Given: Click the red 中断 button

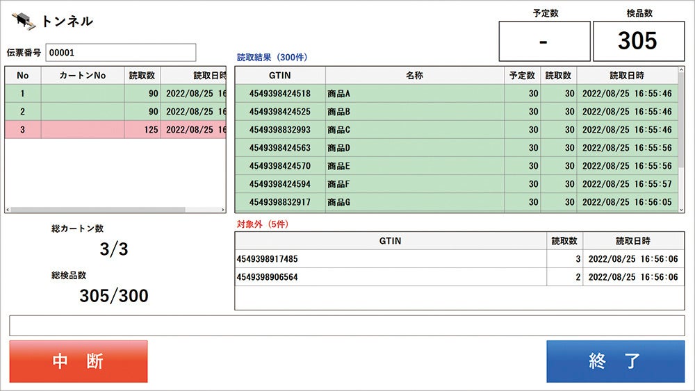Looking at the screenshot, I should (79, 361).
